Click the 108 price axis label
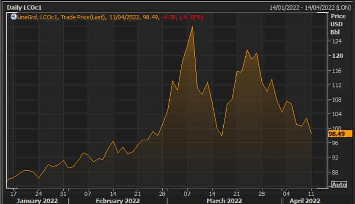Image resolution: width=355 pixels, height=204 pixels. coord(337,100)
